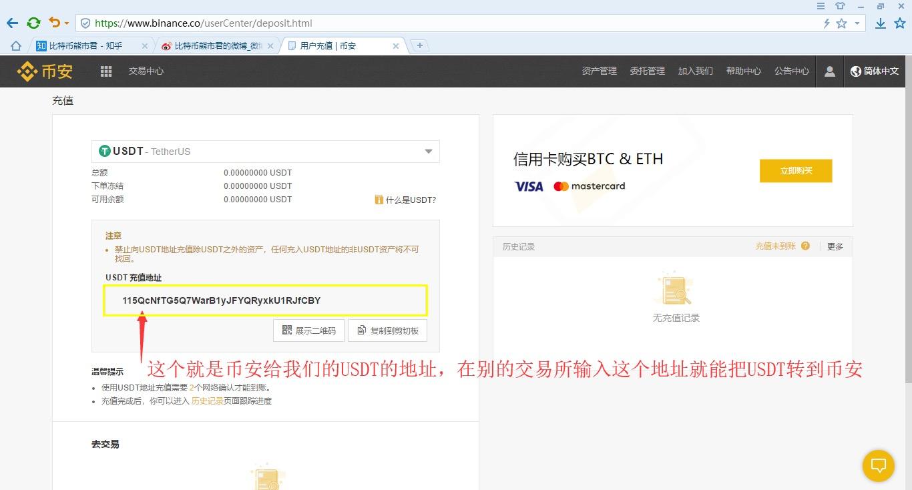Image resolution: width=912 pixels, height=490 pixels.
Task: Click the 去交易 heading
Action: [x=105, y=444]
